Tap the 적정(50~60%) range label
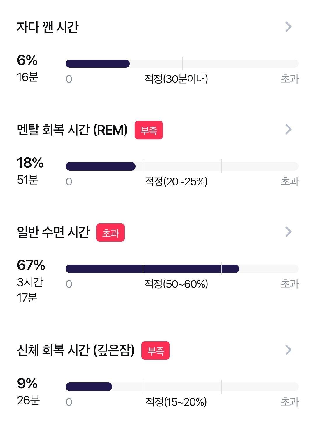Image resolution: width=315 pixels, height=426 pixels. pos(176,284)
